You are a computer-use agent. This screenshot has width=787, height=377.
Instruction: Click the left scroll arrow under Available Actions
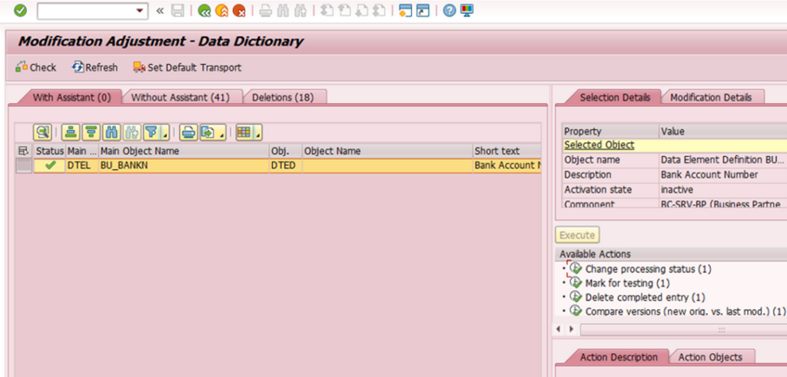560,330
